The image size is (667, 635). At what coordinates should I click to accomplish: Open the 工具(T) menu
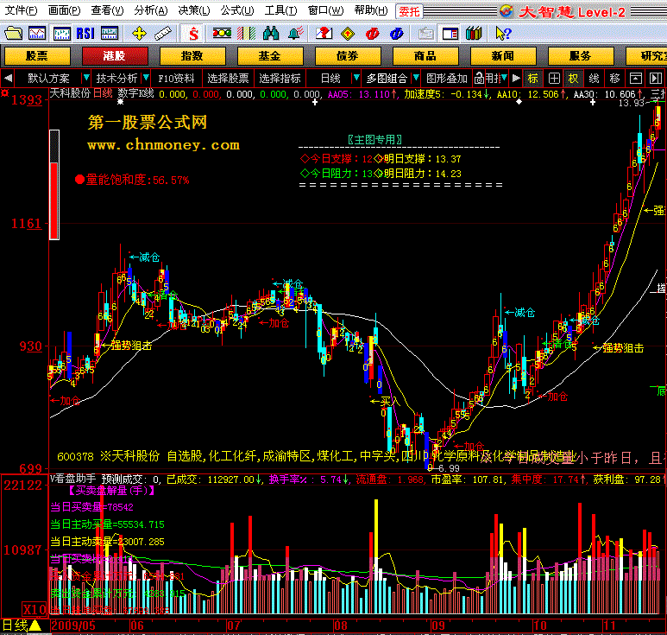pyautogui.click(x=280, y=10)
